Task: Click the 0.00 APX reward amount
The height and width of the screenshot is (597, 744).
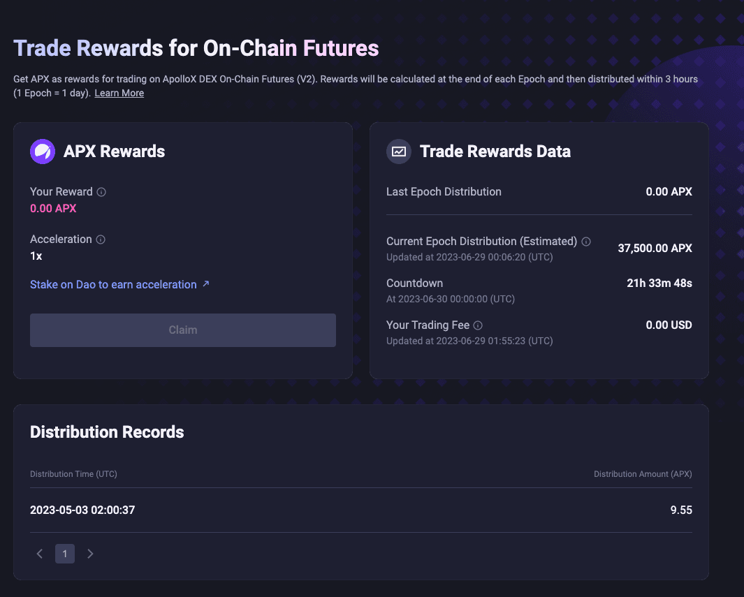Action: (x=53, y=208)
